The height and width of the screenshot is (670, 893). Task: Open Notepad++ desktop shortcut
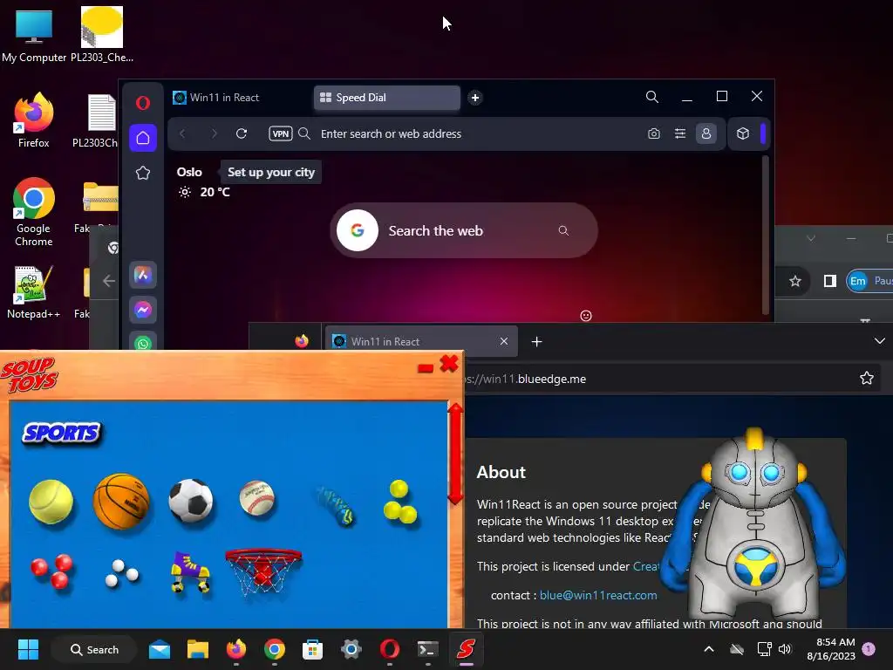[34, 291]
